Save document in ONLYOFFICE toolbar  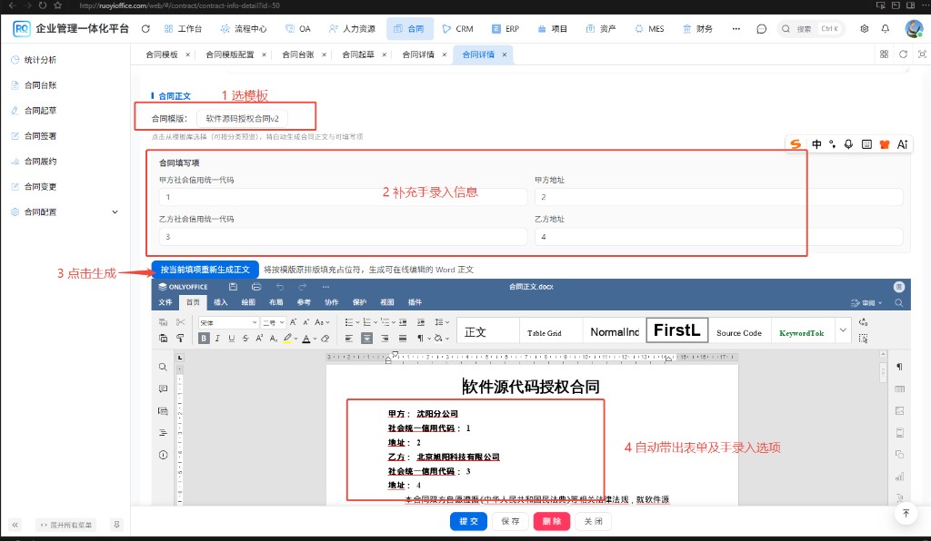(234, 287)
